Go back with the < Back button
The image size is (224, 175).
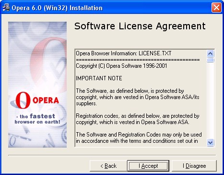point(108,166)
